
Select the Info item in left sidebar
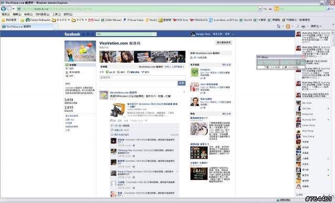pos(70,68)
